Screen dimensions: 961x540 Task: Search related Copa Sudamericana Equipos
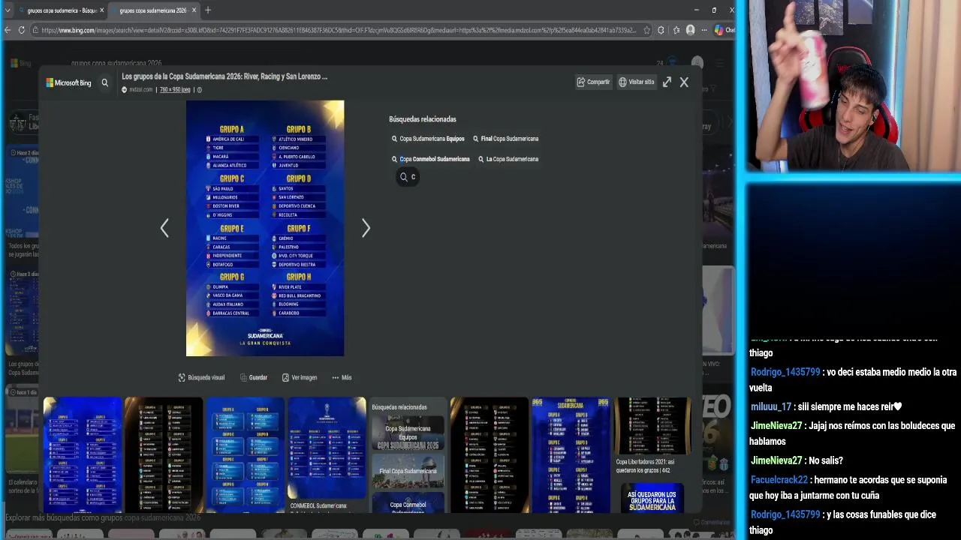(x=428, y=139)
